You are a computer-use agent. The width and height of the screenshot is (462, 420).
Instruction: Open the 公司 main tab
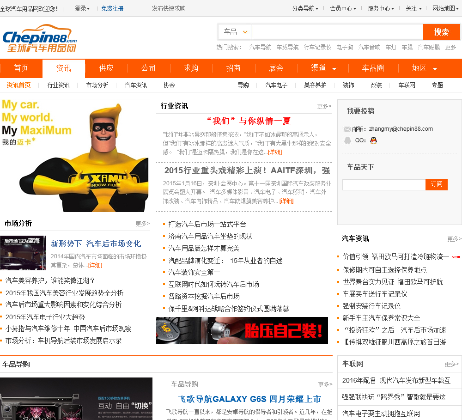[148, 68]
